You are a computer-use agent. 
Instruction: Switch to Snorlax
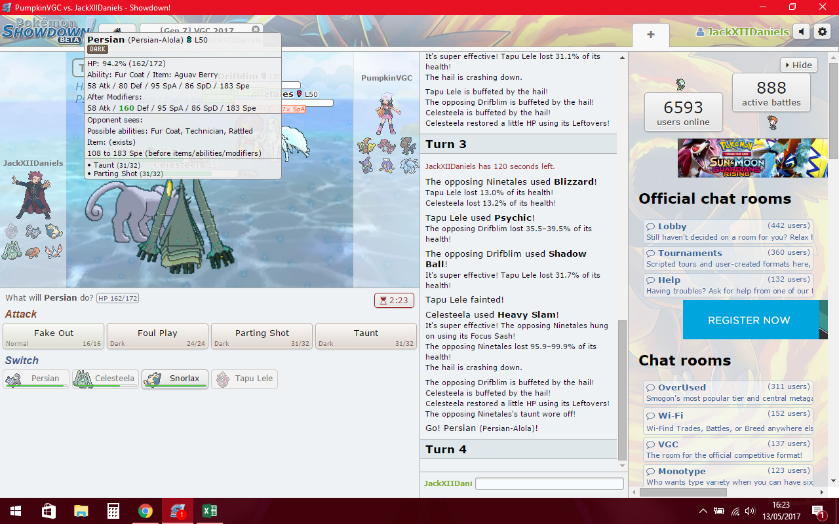(174, 379)
